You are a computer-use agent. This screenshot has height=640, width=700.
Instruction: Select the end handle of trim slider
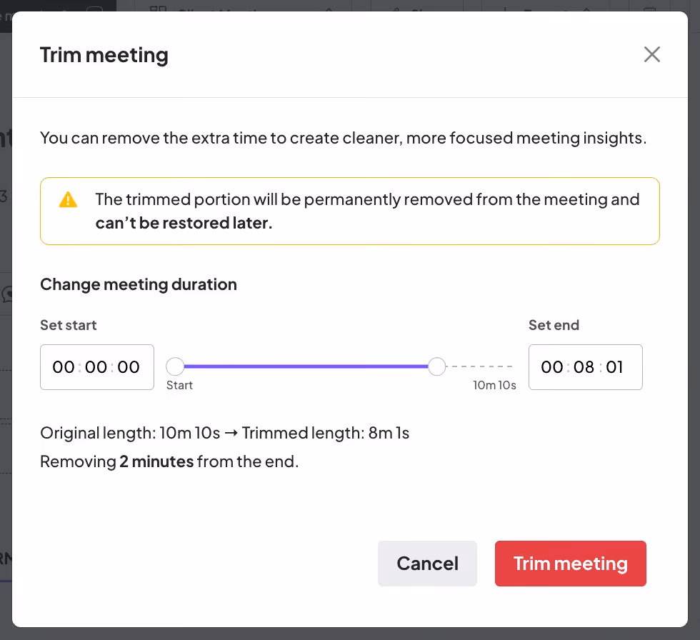(437, 366)
